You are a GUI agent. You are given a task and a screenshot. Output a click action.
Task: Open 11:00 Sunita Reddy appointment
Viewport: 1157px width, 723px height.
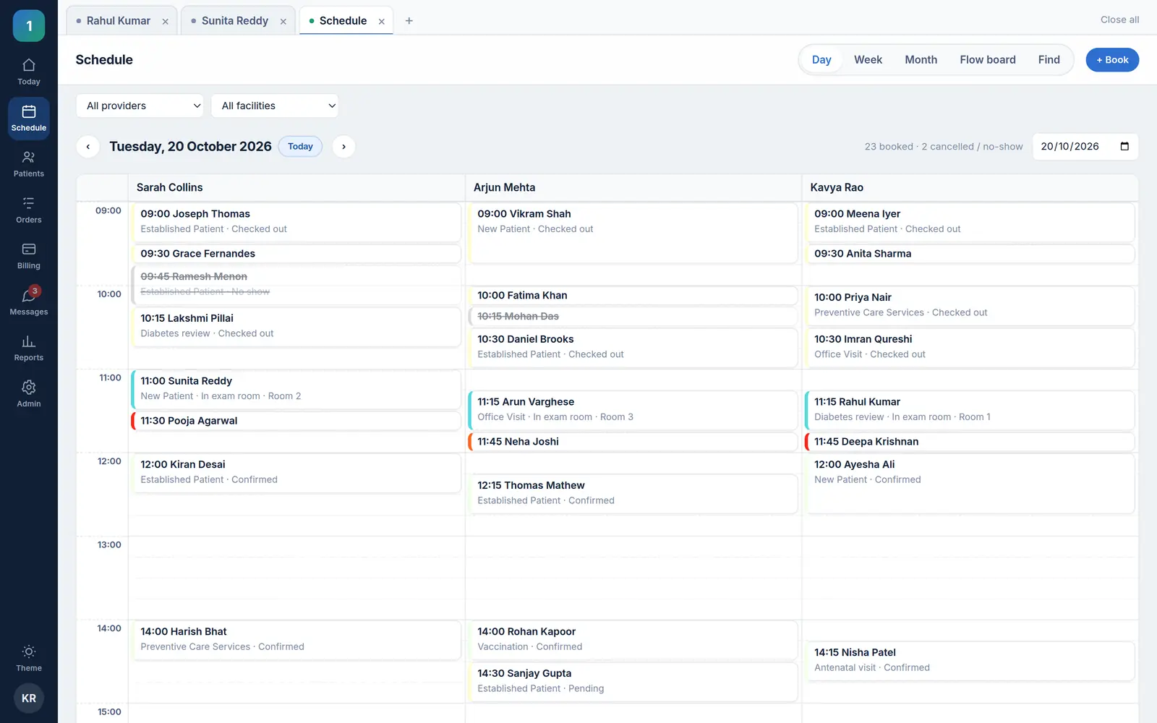296,389
